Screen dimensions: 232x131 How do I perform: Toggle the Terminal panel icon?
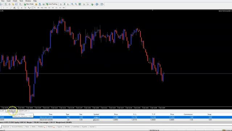17,4
